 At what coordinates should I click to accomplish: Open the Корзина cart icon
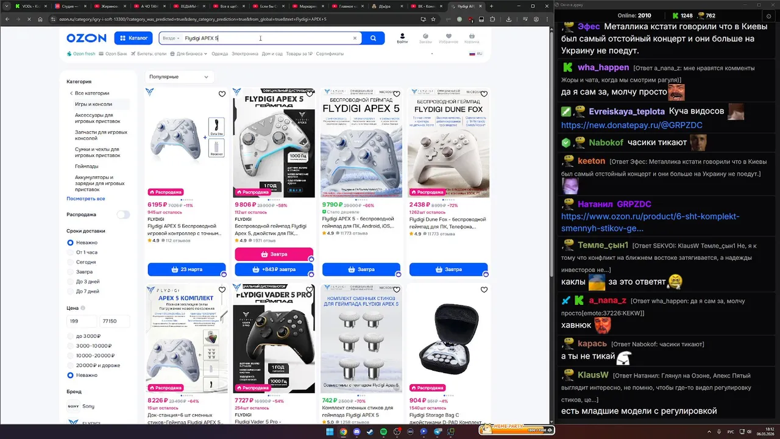click(472, 38)
